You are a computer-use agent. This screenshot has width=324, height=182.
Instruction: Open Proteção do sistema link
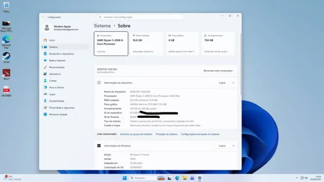167,134
